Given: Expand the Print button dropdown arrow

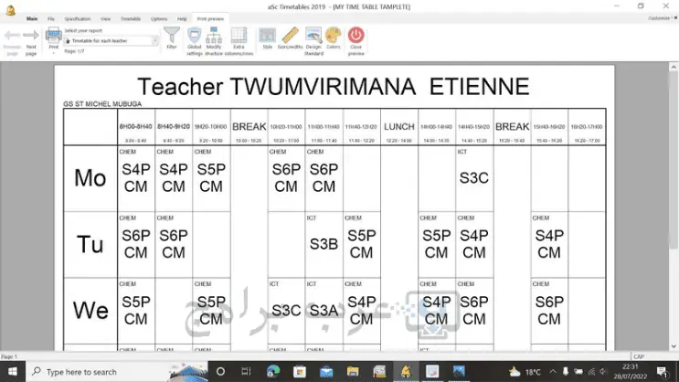Looking at the screenshot, I should 54,53.
